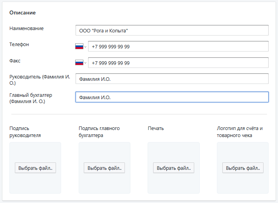Image resolution: width=278 pixels, height=203 pixels.
Task: Select the Факс number input field
Action: tap(178, 63)
